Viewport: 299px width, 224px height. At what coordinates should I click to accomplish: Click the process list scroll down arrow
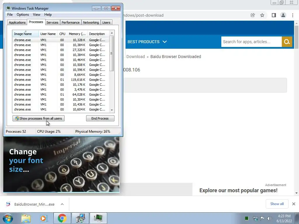(112, 110)
